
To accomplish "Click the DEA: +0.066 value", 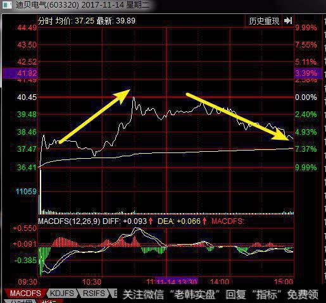I will 179,221.
